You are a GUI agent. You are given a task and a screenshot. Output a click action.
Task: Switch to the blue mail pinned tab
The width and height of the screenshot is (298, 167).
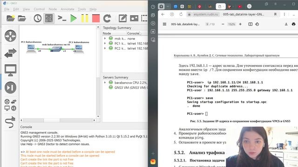(176, 6)
